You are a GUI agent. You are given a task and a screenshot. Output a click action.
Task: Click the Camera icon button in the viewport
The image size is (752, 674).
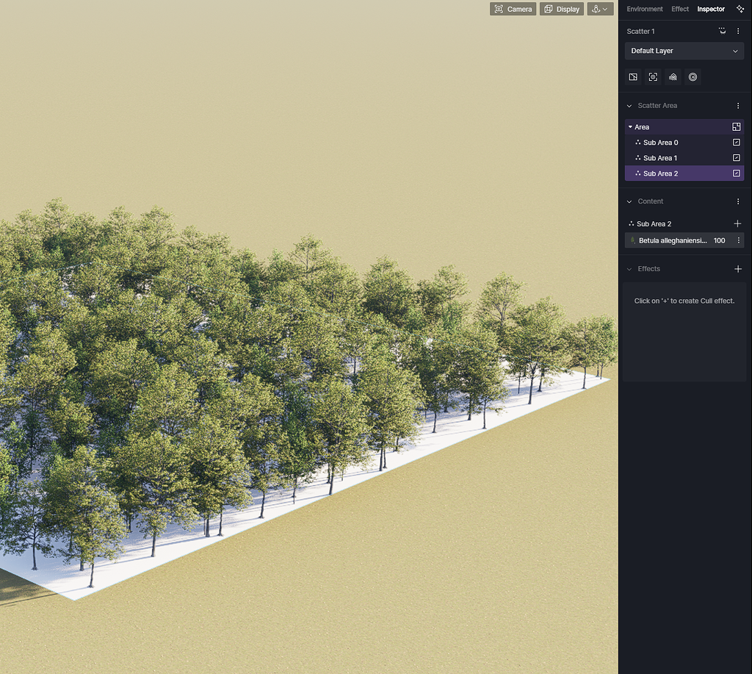tap(513, 9)
